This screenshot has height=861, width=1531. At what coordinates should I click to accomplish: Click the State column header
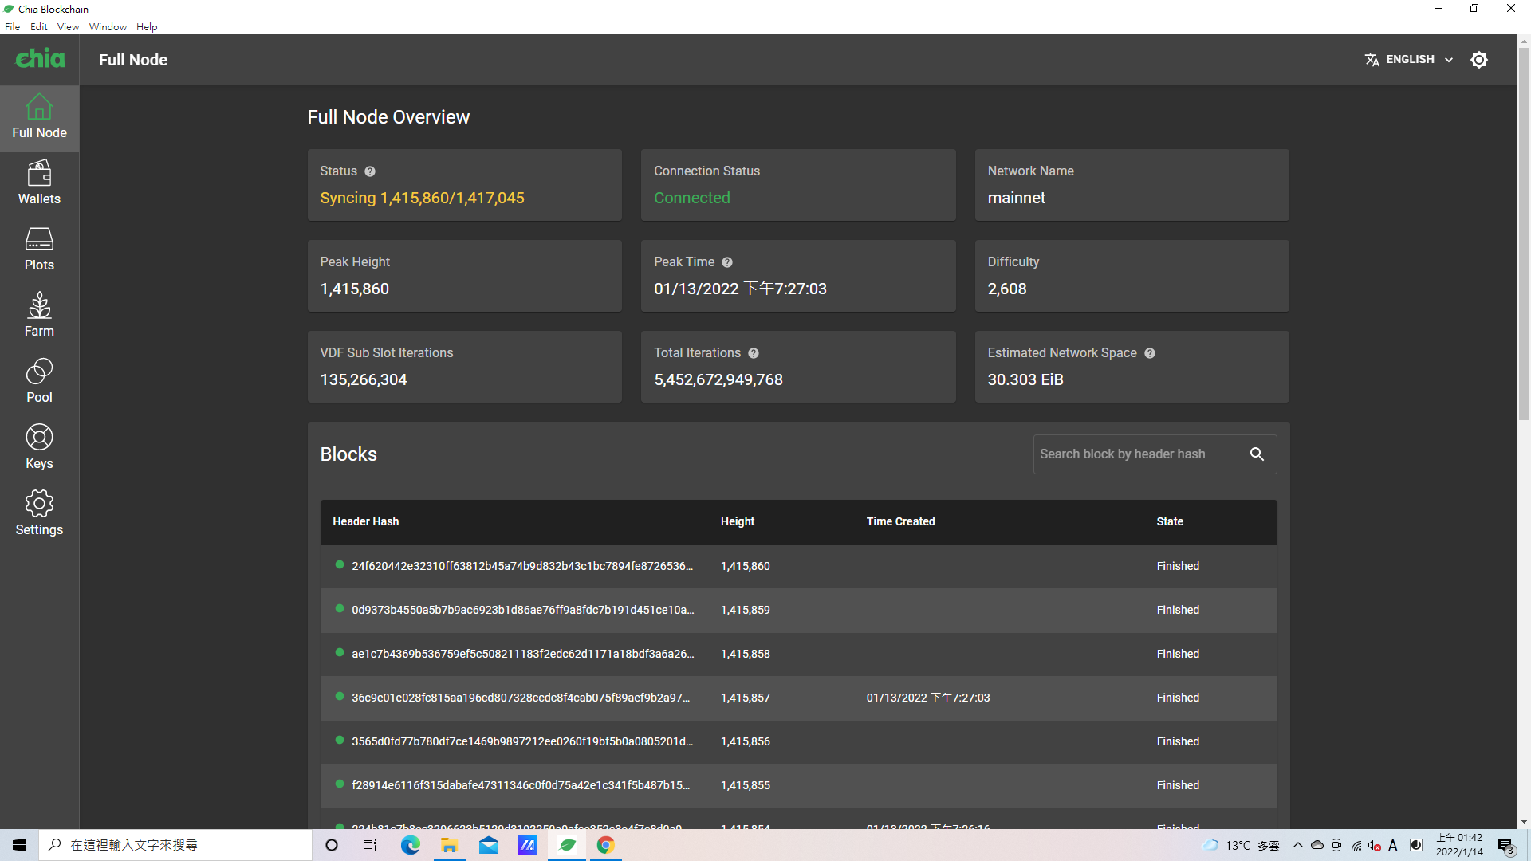click(x=1170, y=522)
